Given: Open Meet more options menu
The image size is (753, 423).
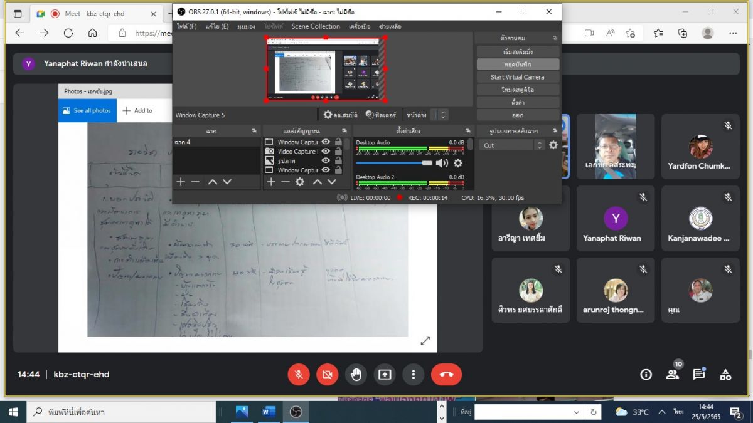Looking at the screenshot, I should click(x=413, y=375).
